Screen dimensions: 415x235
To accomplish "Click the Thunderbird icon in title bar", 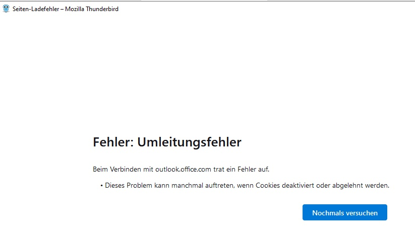I will (6, 9).
